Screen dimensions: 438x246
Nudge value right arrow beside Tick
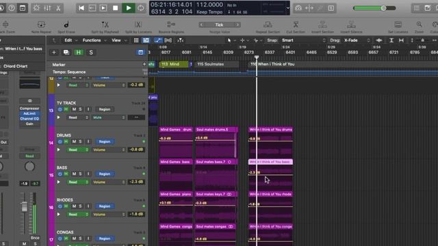pos(237,25)
